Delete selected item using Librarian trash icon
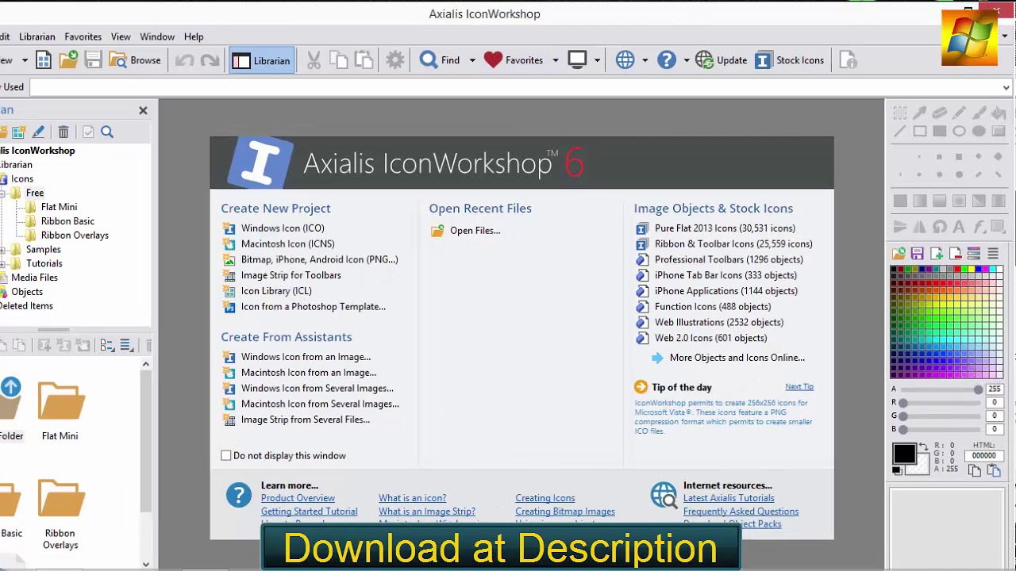 click(63, 132)
